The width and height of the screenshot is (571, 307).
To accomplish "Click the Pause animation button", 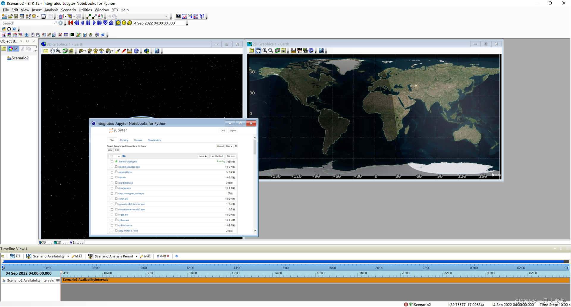I will [88, 23].
